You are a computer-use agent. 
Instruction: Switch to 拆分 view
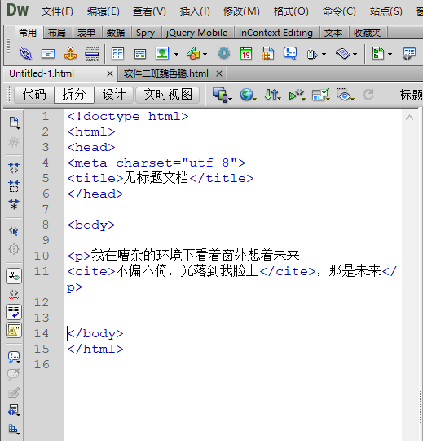[74, 95]
